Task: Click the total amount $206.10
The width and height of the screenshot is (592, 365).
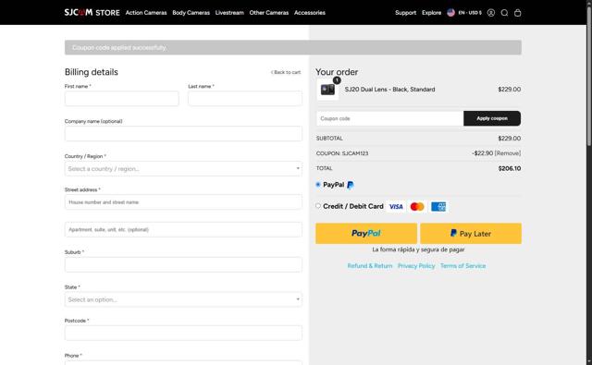Action: pos(510,168)
